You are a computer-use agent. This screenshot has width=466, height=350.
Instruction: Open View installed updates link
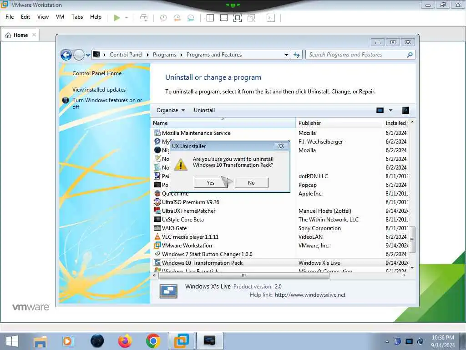click(99, 90)
